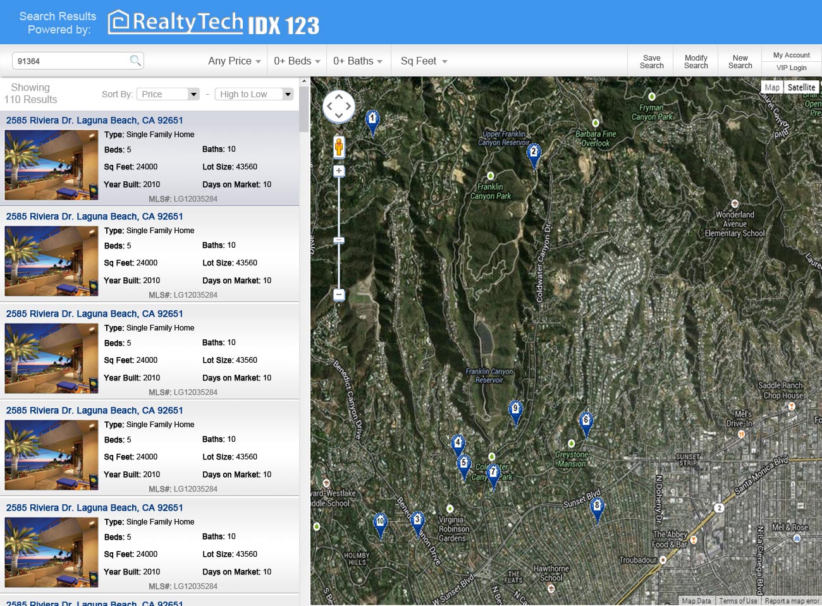Click the Hawthorne School map label
Image resolution: width=822 pixels, height=606 pixels.
[551, 573]
